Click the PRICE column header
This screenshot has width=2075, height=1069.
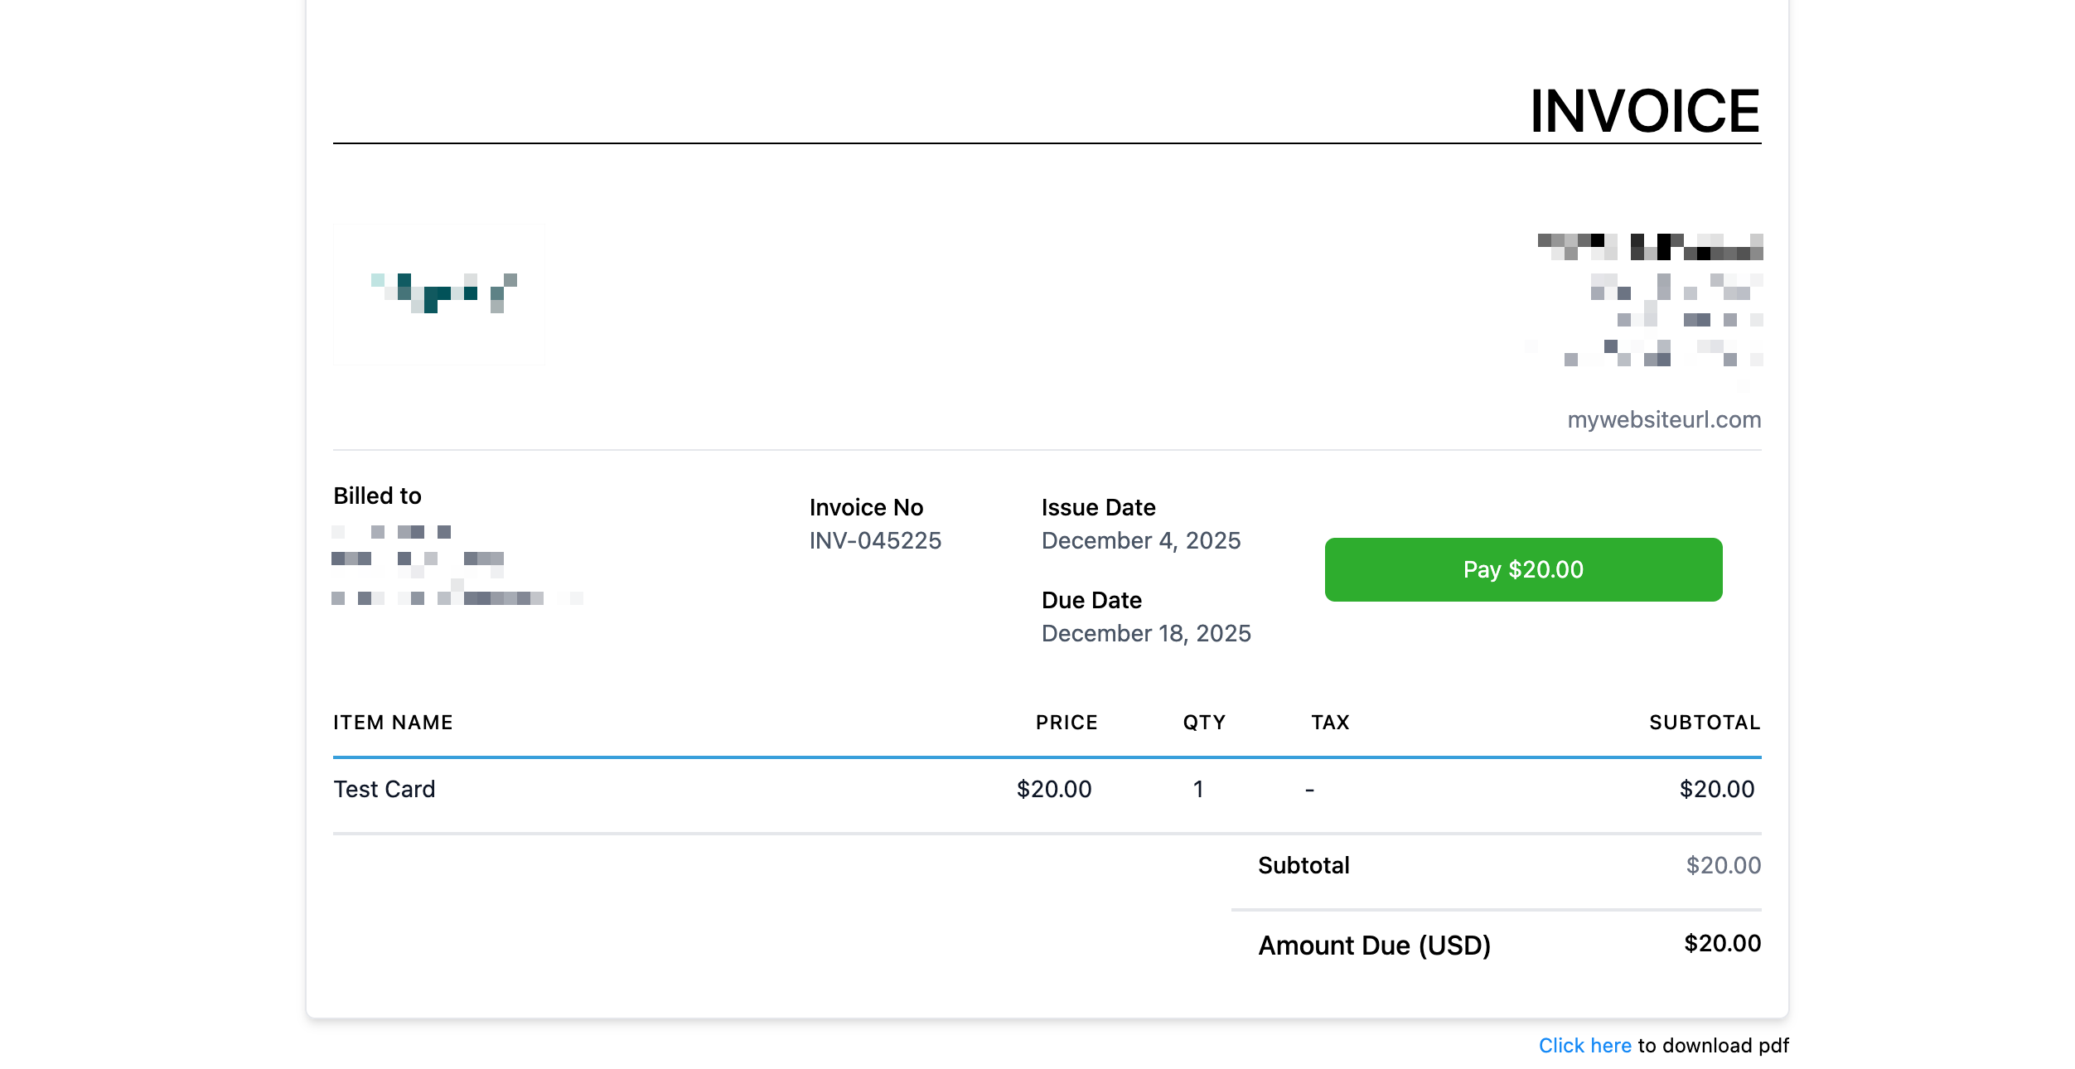coord(1066,723)
